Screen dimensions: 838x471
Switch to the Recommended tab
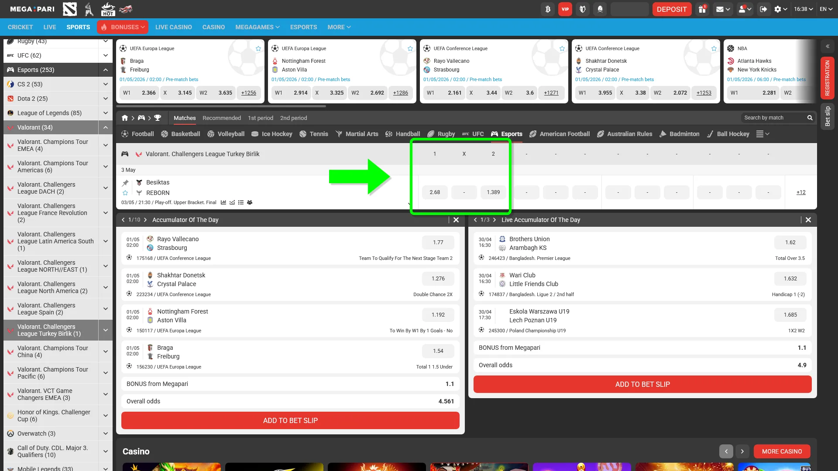[x=222, y=118]
